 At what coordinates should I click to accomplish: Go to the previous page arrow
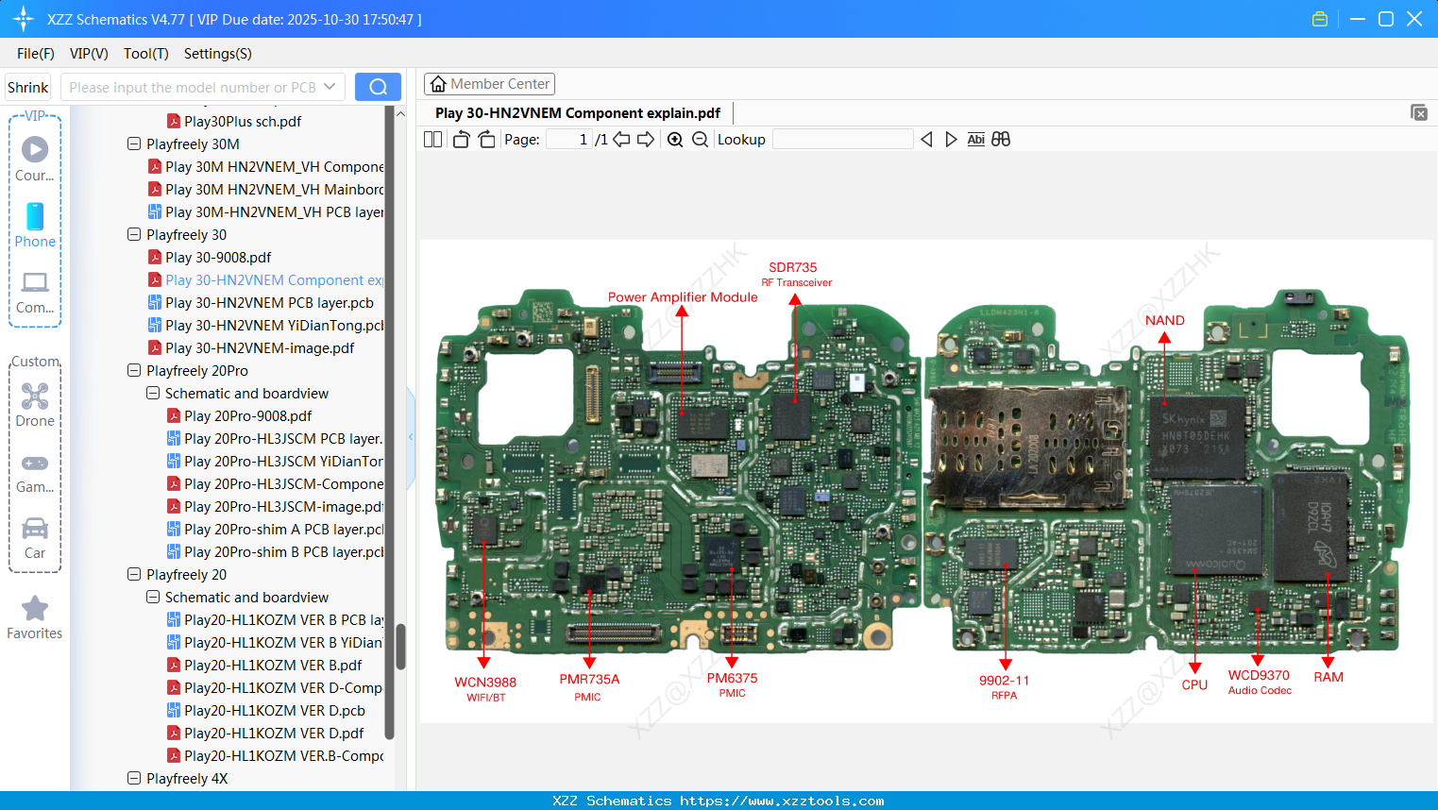[621, 140]
